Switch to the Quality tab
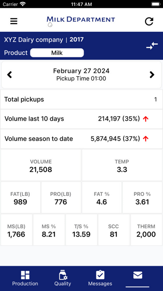This screenshot has height=291, width=163. coord(62,278)
